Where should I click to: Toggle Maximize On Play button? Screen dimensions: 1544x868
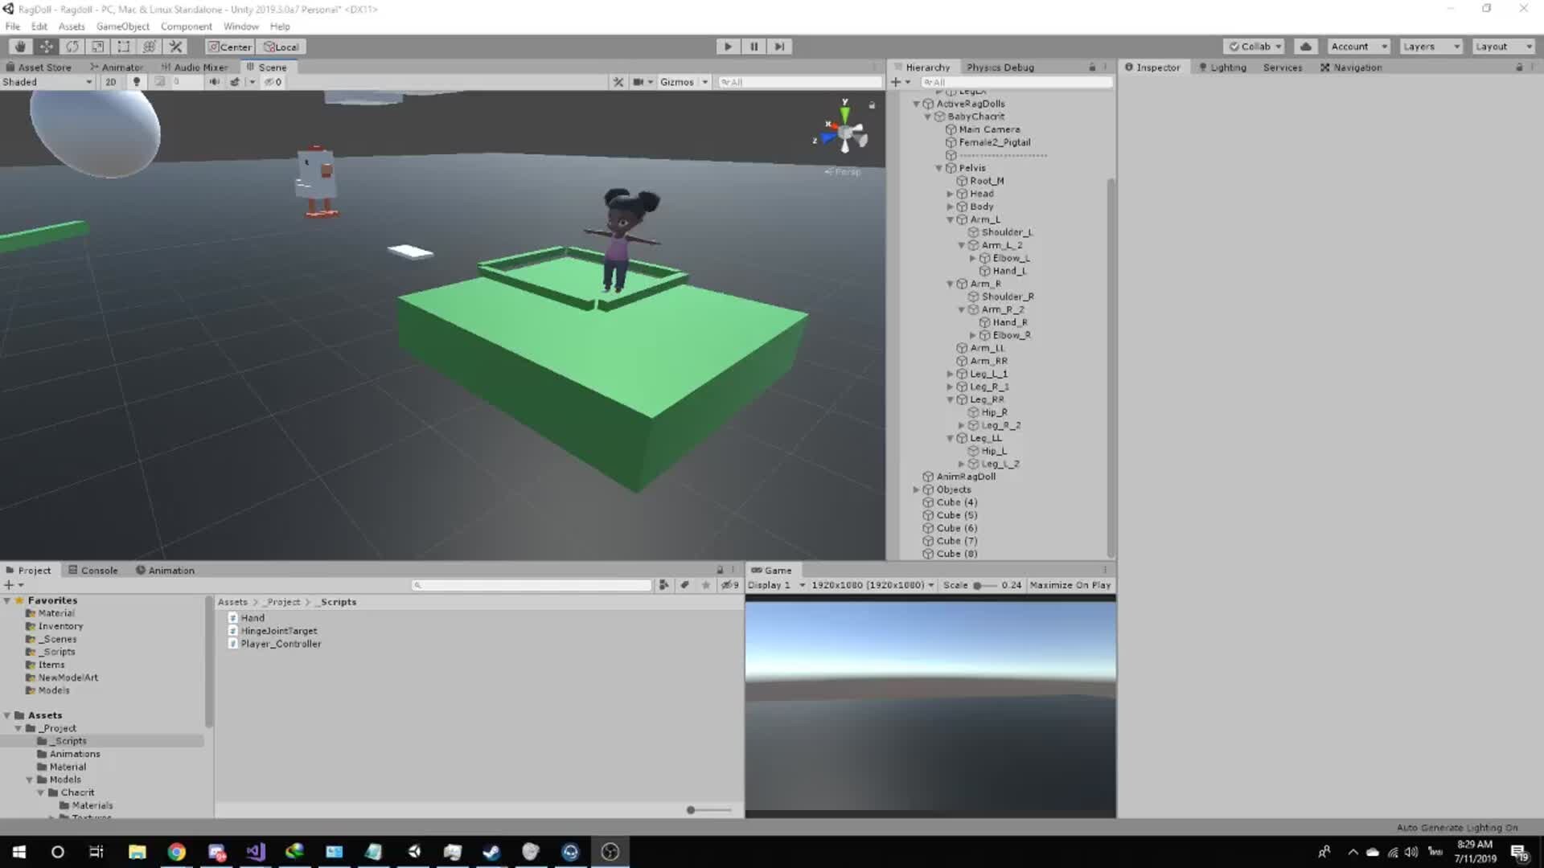[1070, 585]
